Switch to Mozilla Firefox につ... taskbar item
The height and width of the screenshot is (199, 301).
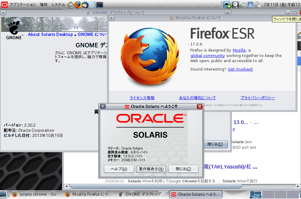(89, 194)
